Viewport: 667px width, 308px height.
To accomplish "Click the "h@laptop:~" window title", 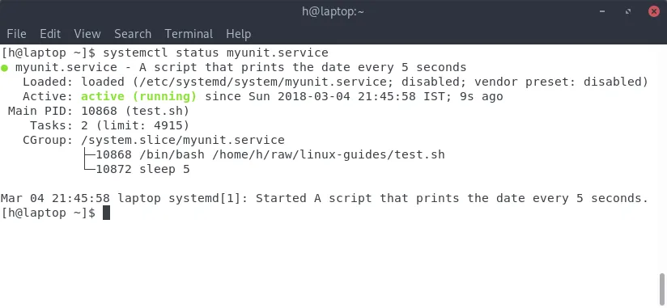I will point(333,11).
